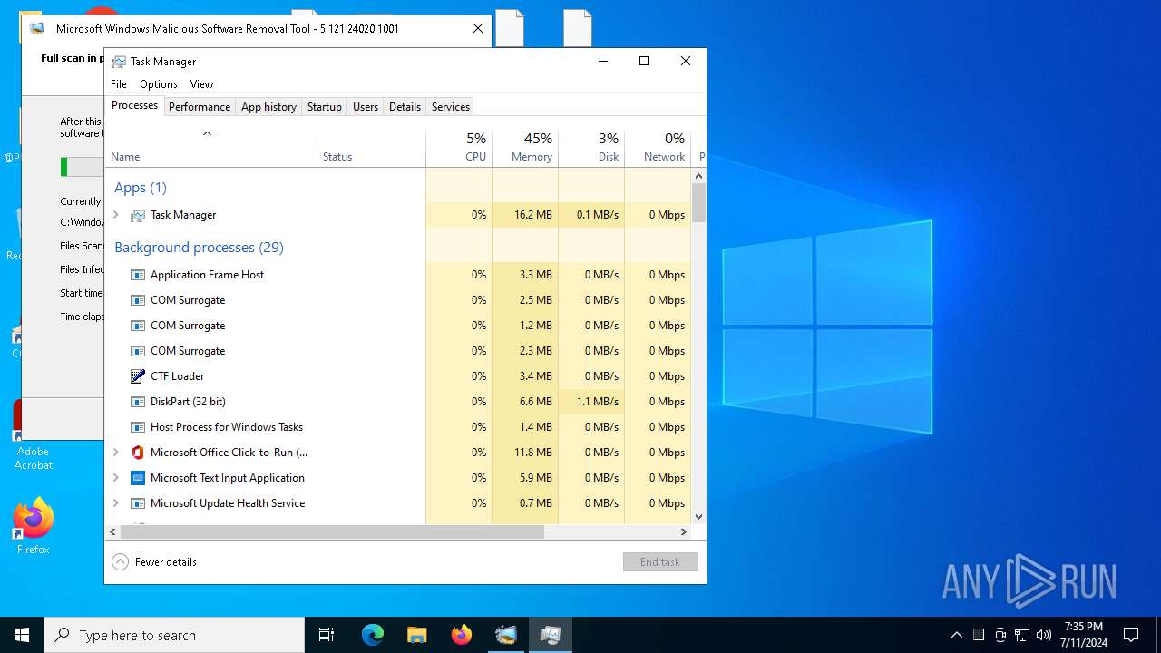This screenshot has width=1161, height=653.
Task: Sort processes by Disk column
Action: (591, 149)
